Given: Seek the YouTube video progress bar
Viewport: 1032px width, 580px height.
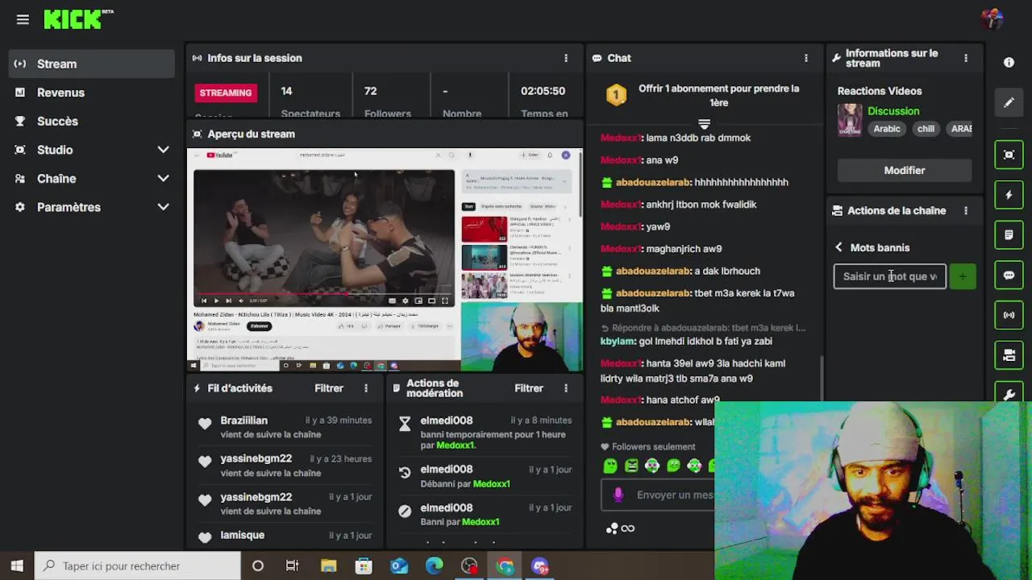Looking at the screenshot, I should (x=324, y=293).
